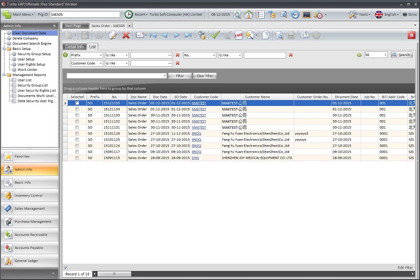Open the Sales Management module
This screenshot has width=420, height=280.
click(x=30, y=208)
